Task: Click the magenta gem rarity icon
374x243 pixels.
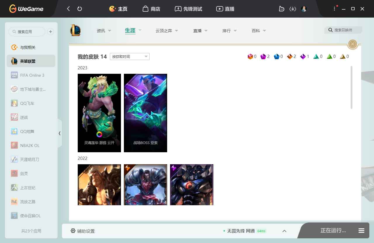Action: pos(263,57)
